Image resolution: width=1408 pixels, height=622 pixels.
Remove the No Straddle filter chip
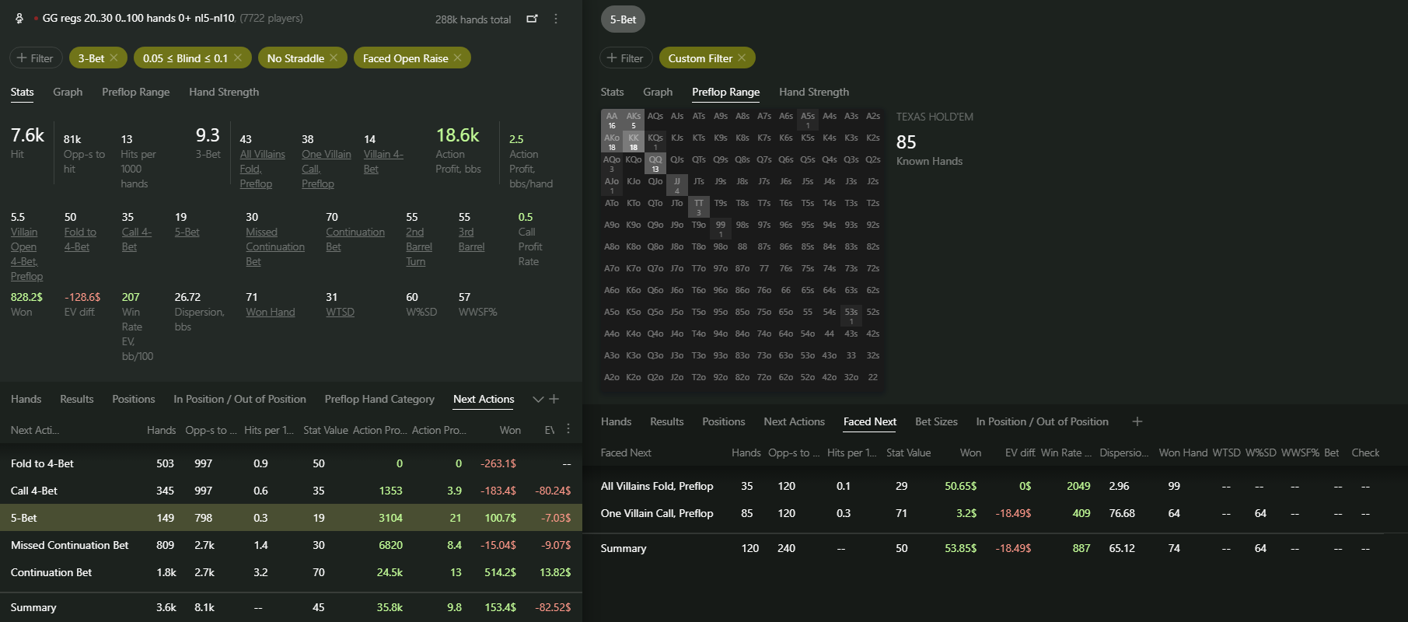(334, 58)
